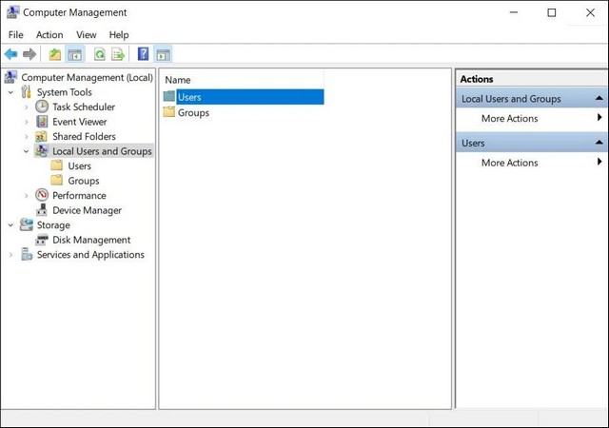Click the Local Users and Groups icon
The height and width of the screenshot is (428, 609).
pos(42,150)
